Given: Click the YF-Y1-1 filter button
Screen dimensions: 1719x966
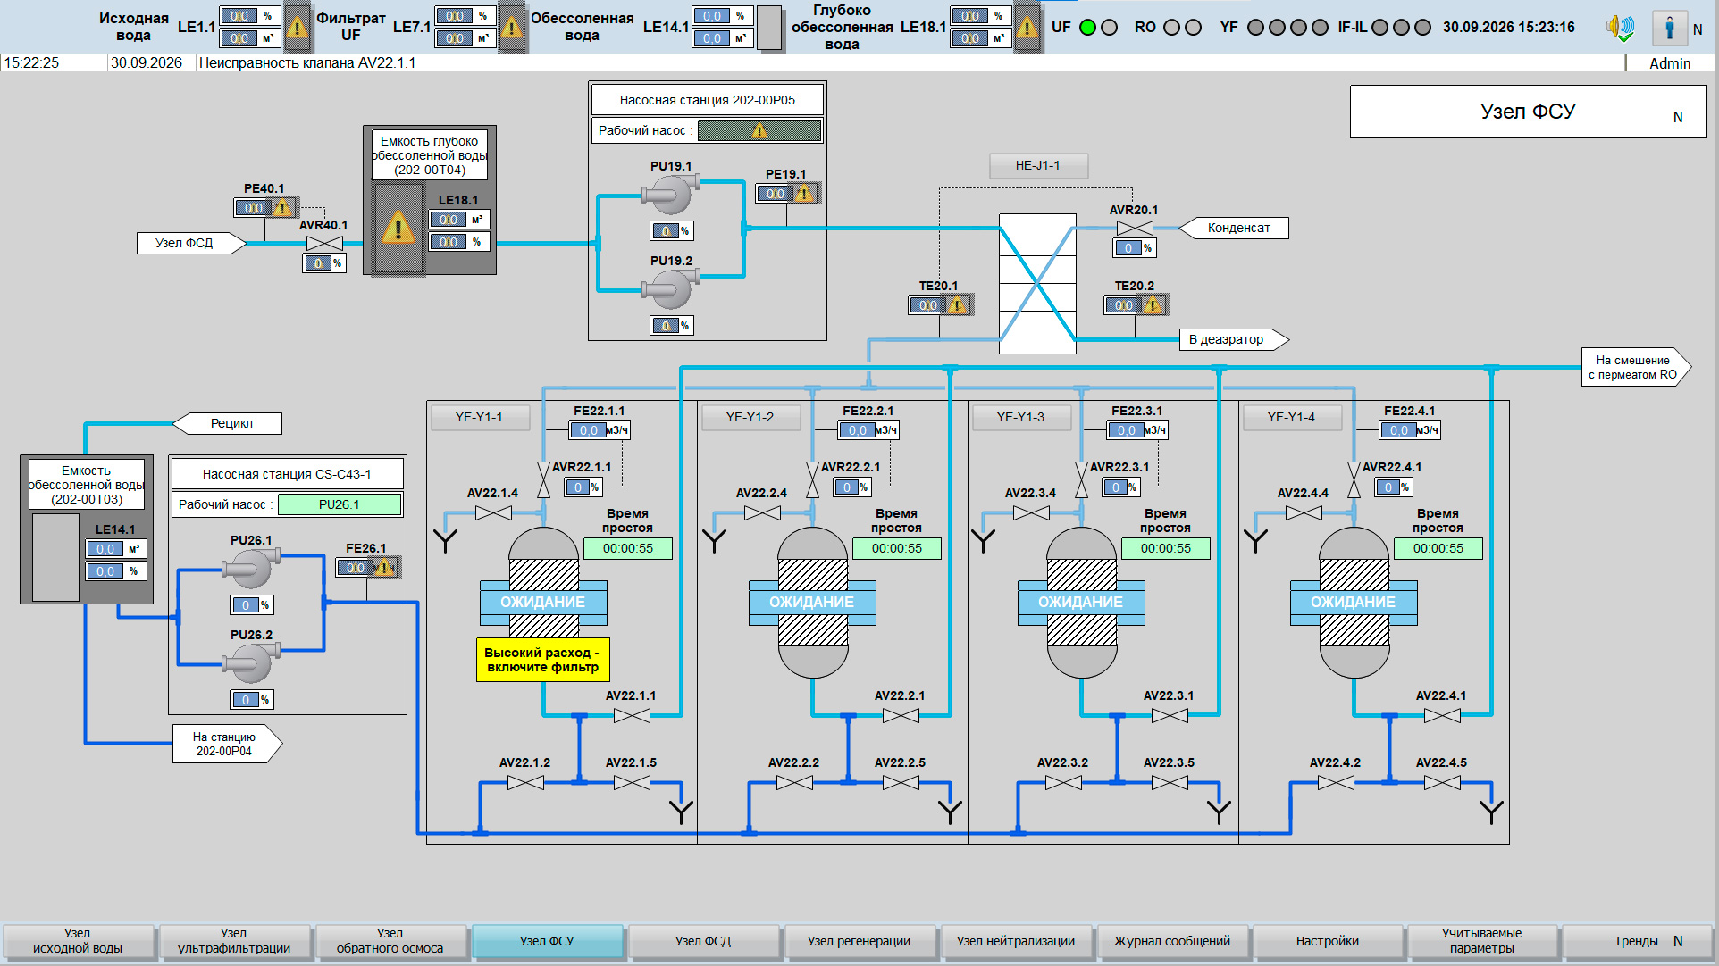Looking at the screenshot, I should (x=479, y=417).
